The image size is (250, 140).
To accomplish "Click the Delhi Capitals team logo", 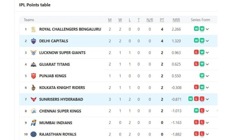I will click(34, 41).
